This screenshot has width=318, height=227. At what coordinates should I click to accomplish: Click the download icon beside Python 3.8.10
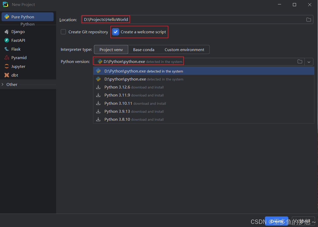tap(98, 119)
